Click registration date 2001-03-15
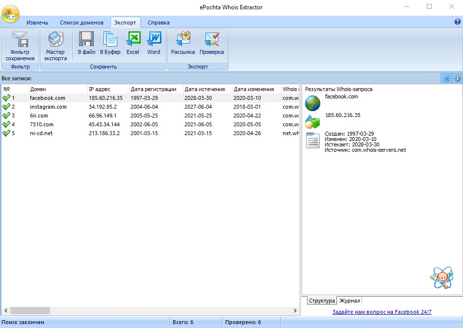This screenshot has height=328, width=463. [x=144, y=133]
